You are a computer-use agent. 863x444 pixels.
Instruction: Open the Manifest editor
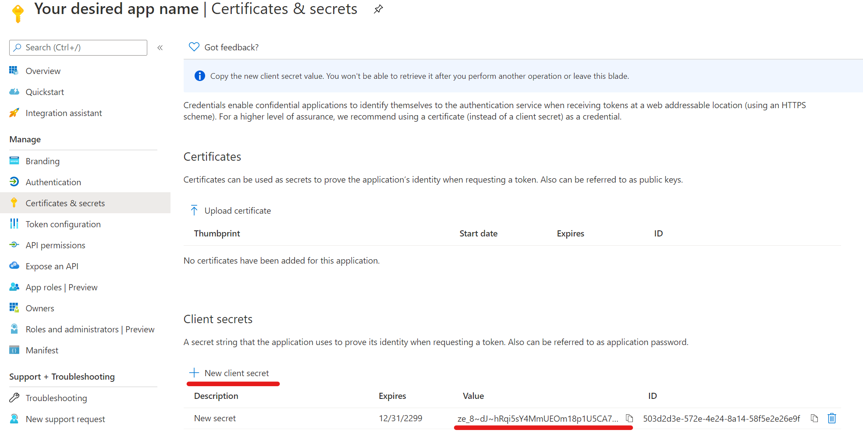coord(42,350)
